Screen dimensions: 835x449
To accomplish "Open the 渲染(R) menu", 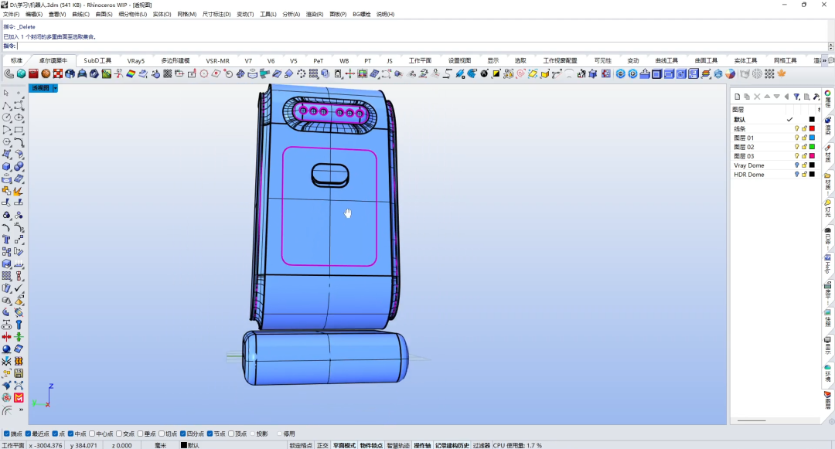I will [x=314, y=15].
